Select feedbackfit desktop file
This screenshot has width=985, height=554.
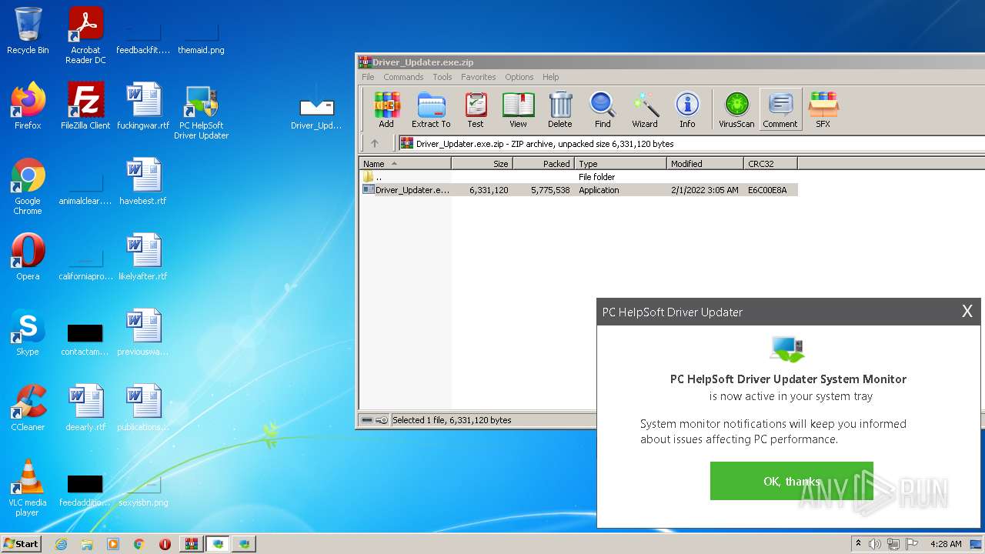click(143, 38)
